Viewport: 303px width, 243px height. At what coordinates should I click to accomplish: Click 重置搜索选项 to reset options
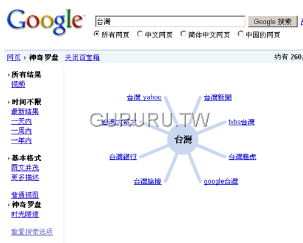[32, 231]
